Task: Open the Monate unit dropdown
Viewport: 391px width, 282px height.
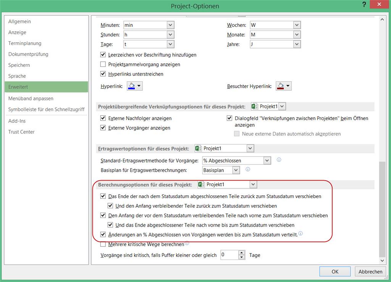Action: pos(297,35)
